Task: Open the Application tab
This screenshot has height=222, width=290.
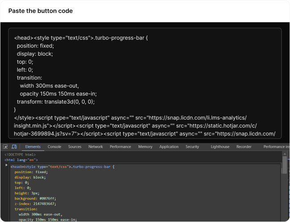Action: pos(169,147)
